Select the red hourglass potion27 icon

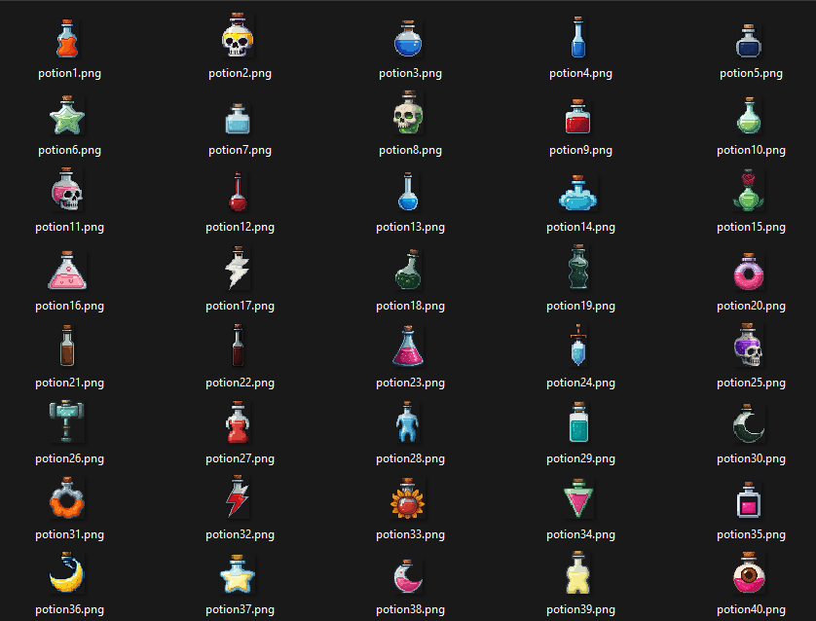tap(238, 421)
